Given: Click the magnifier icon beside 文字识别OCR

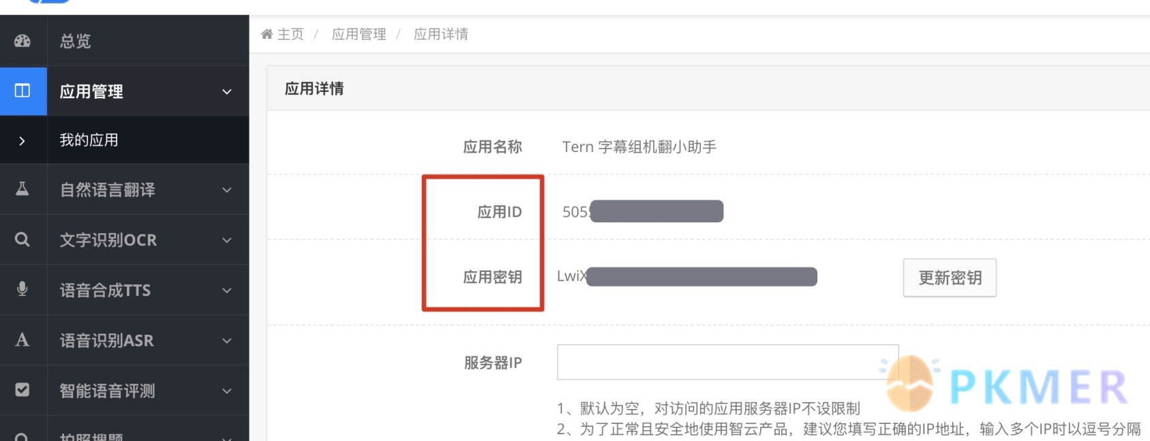Looking at the screenshot, I should tap(22, 239).
